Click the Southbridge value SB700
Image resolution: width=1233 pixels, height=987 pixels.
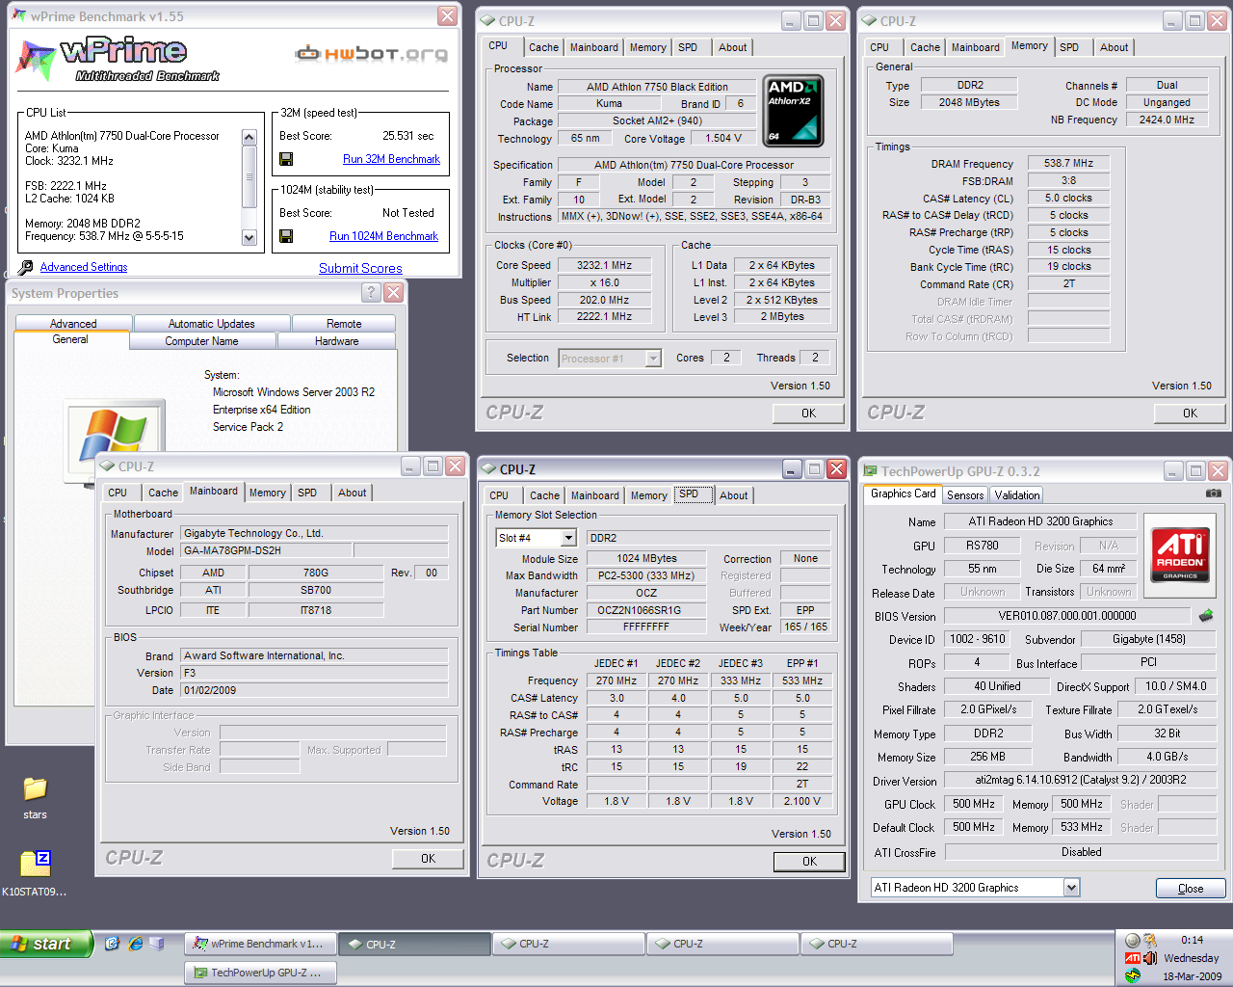pyautogui.click(x=316, y=590)
